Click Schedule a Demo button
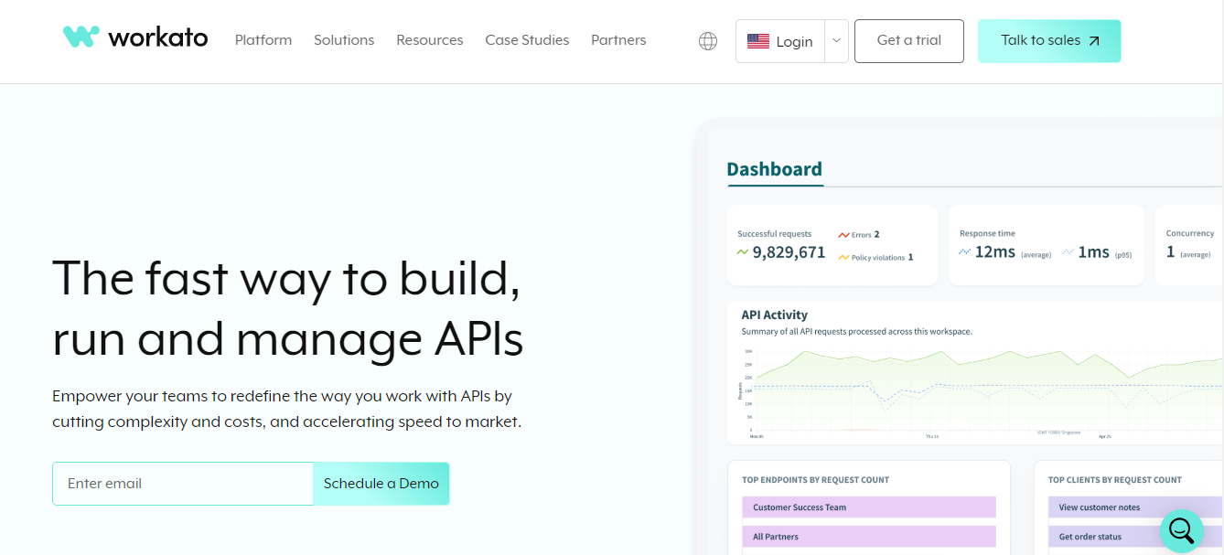 [x=381, y=484]
